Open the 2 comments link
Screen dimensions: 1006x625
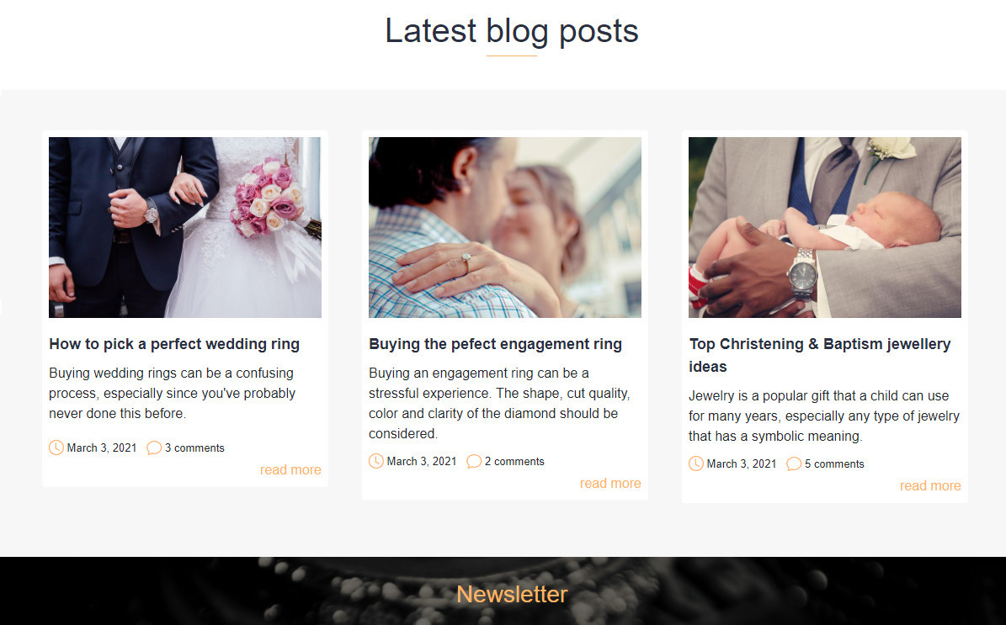point(514,462)
